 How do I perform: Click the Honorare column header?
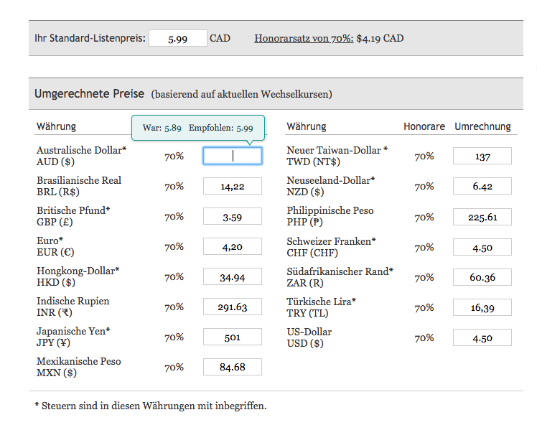(x=424, y=126)
